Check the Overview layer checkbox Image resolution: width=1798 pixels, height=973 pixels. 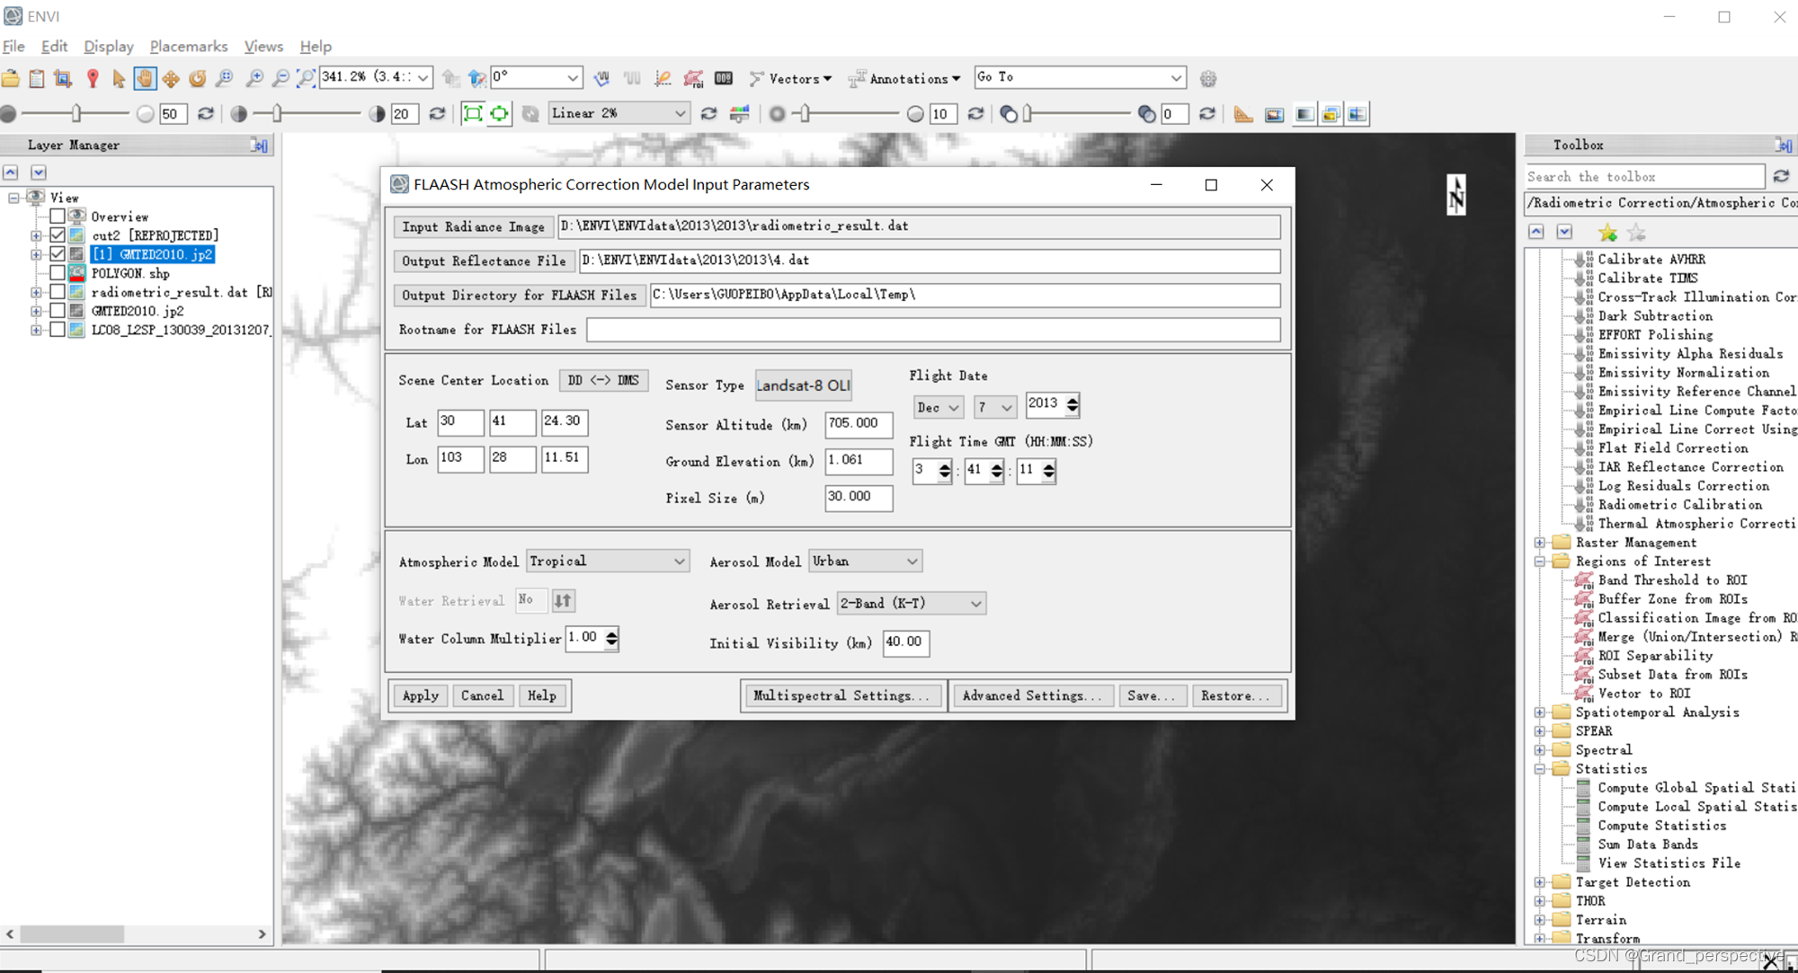pyautogui.click(x=58, y=217)
